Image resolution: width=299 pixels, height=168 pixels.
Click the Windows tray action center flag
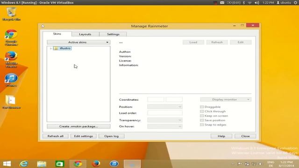click(x=240, y=164)
